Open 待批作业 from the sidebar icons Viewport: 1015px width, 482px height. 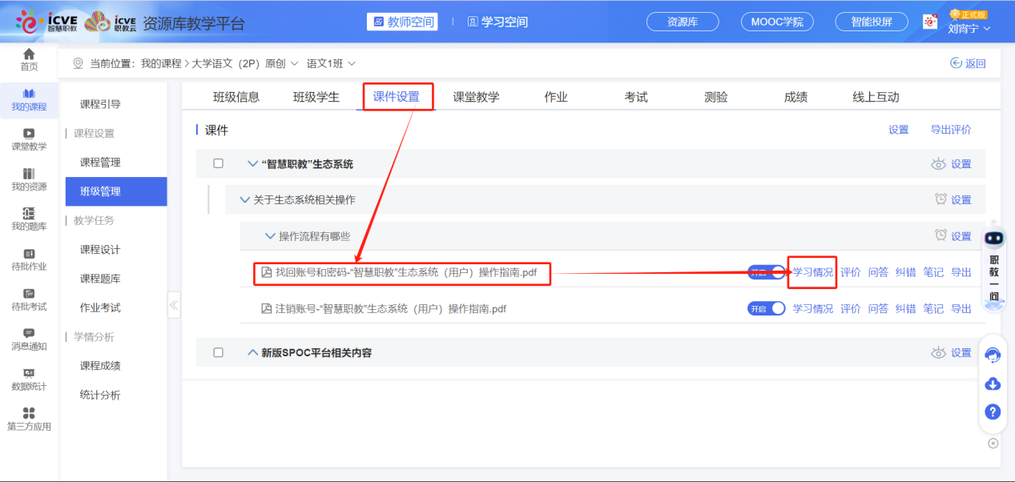point(29,256)
